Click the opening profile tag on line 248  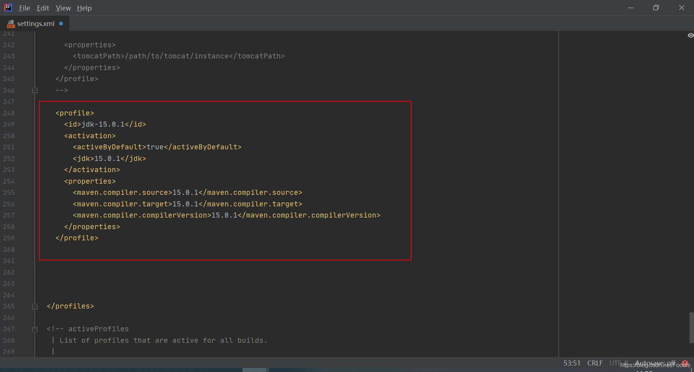[75, 113]
